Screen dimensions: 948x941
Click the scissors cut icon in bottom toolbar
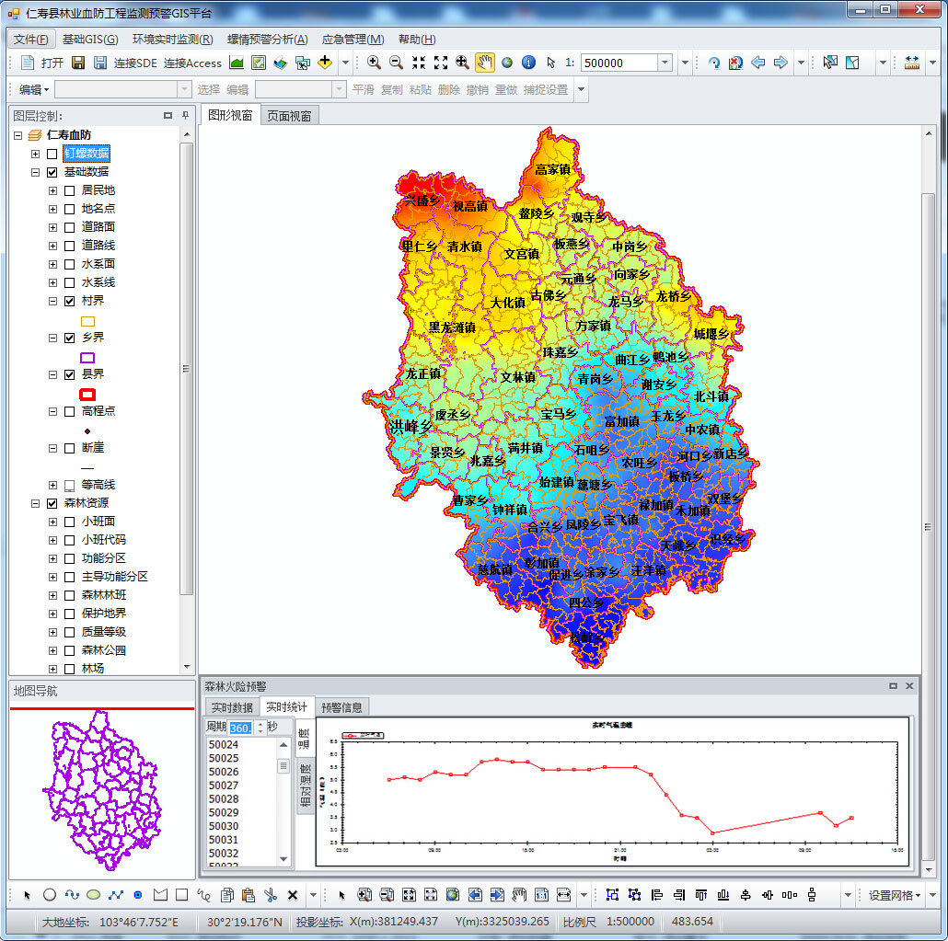click(x=270, y=894)
